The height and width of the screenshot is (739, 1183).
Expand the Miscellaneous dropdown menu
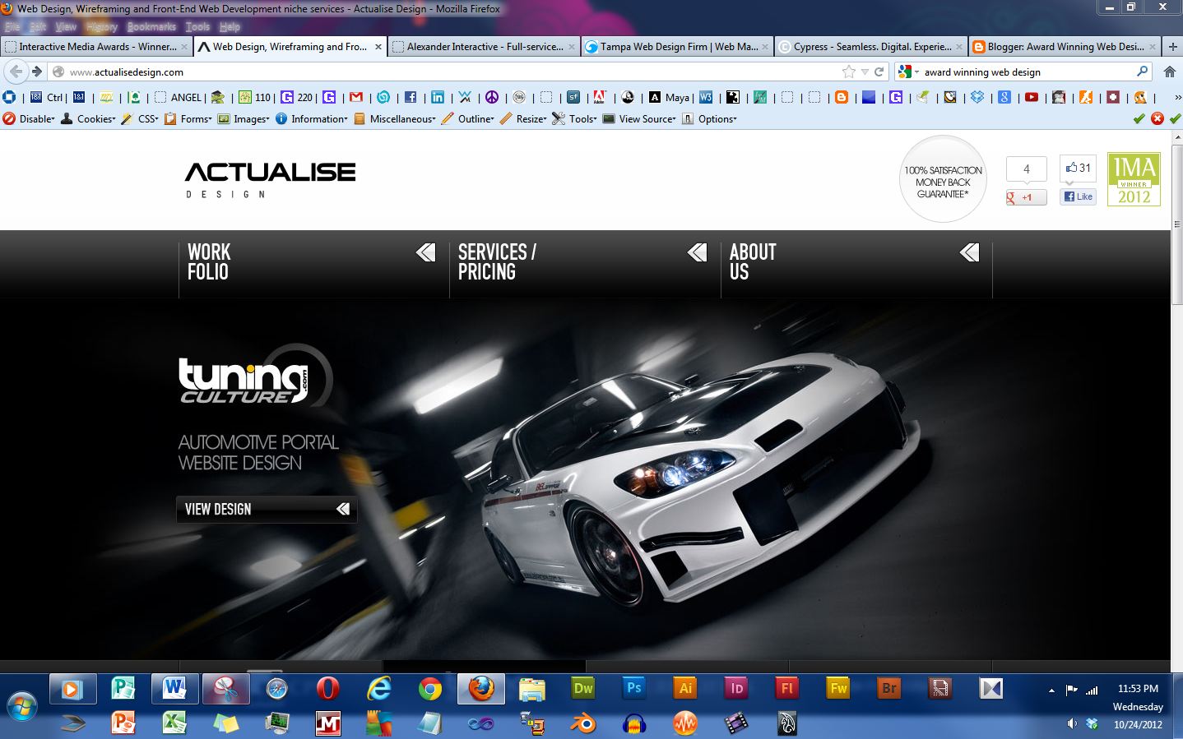coord(395,118)
